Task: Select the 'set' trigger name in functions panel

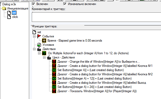Action: pos(39,32)
